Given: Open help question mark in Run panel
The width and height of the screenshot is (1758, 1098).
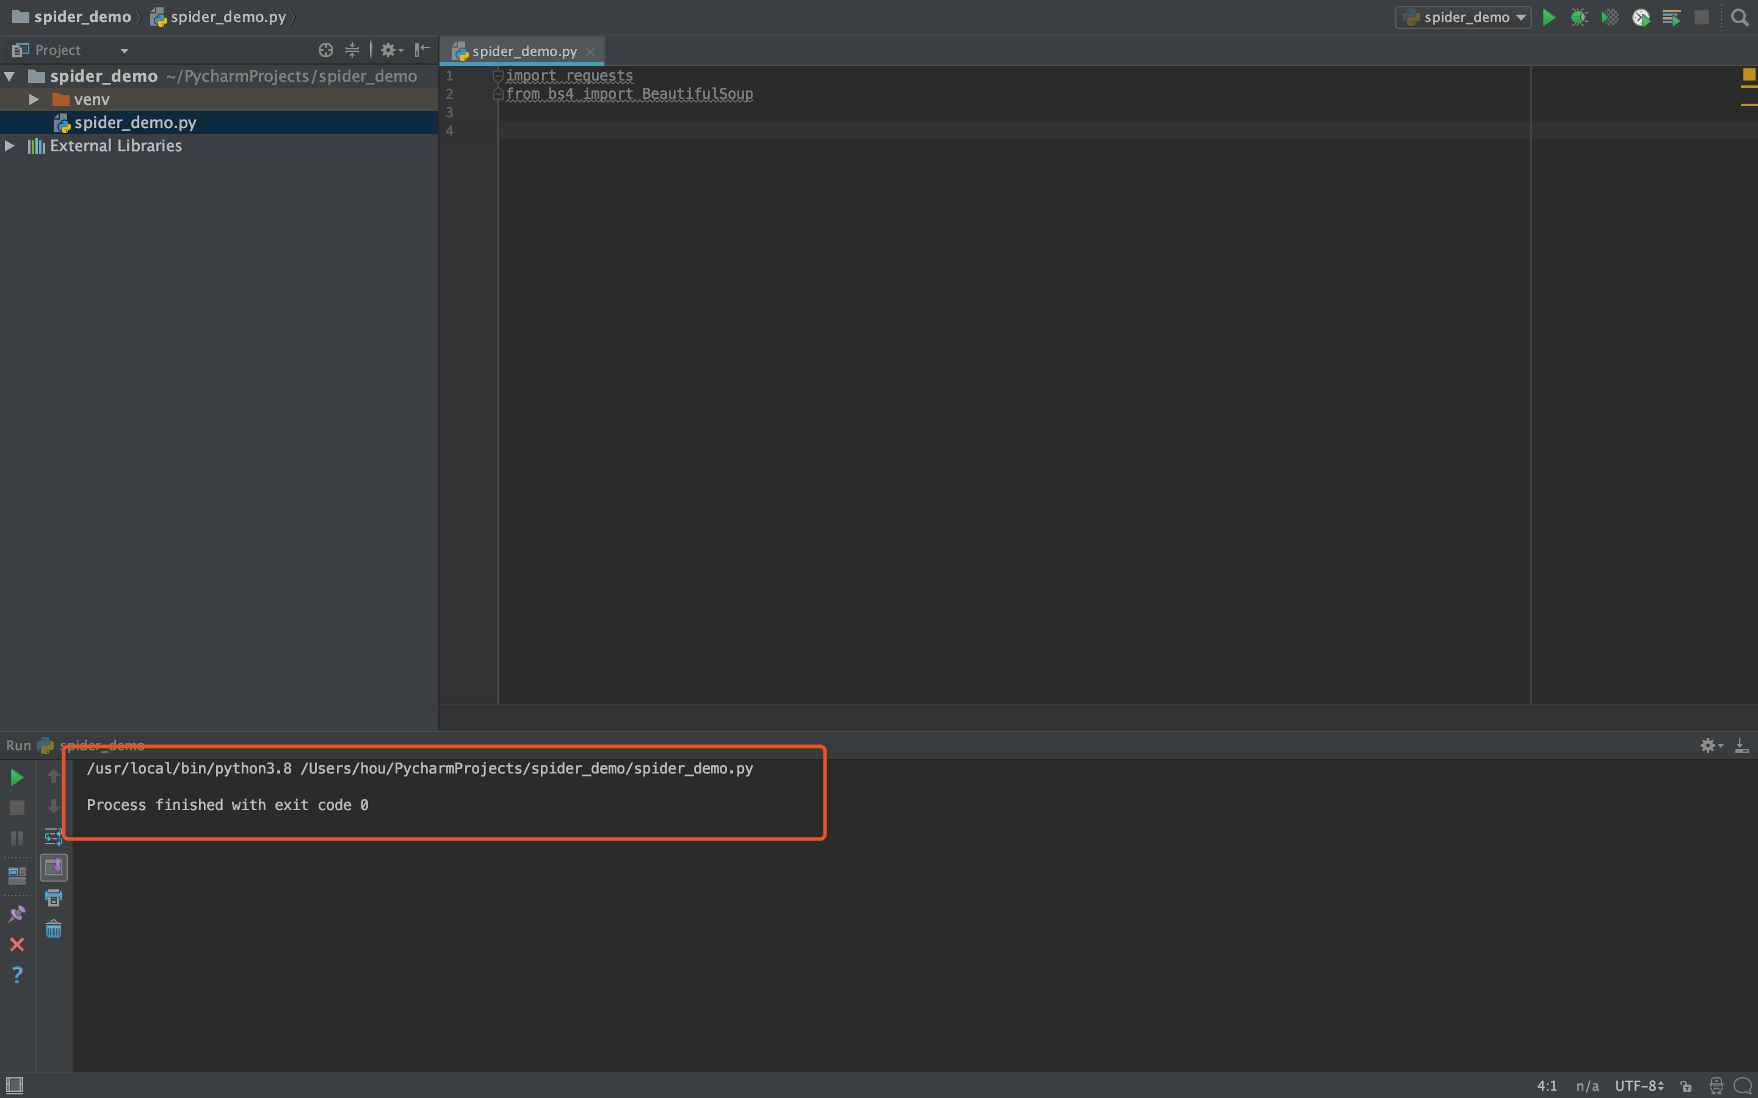Looking at the screenshot, I should [x=16, y=975].
